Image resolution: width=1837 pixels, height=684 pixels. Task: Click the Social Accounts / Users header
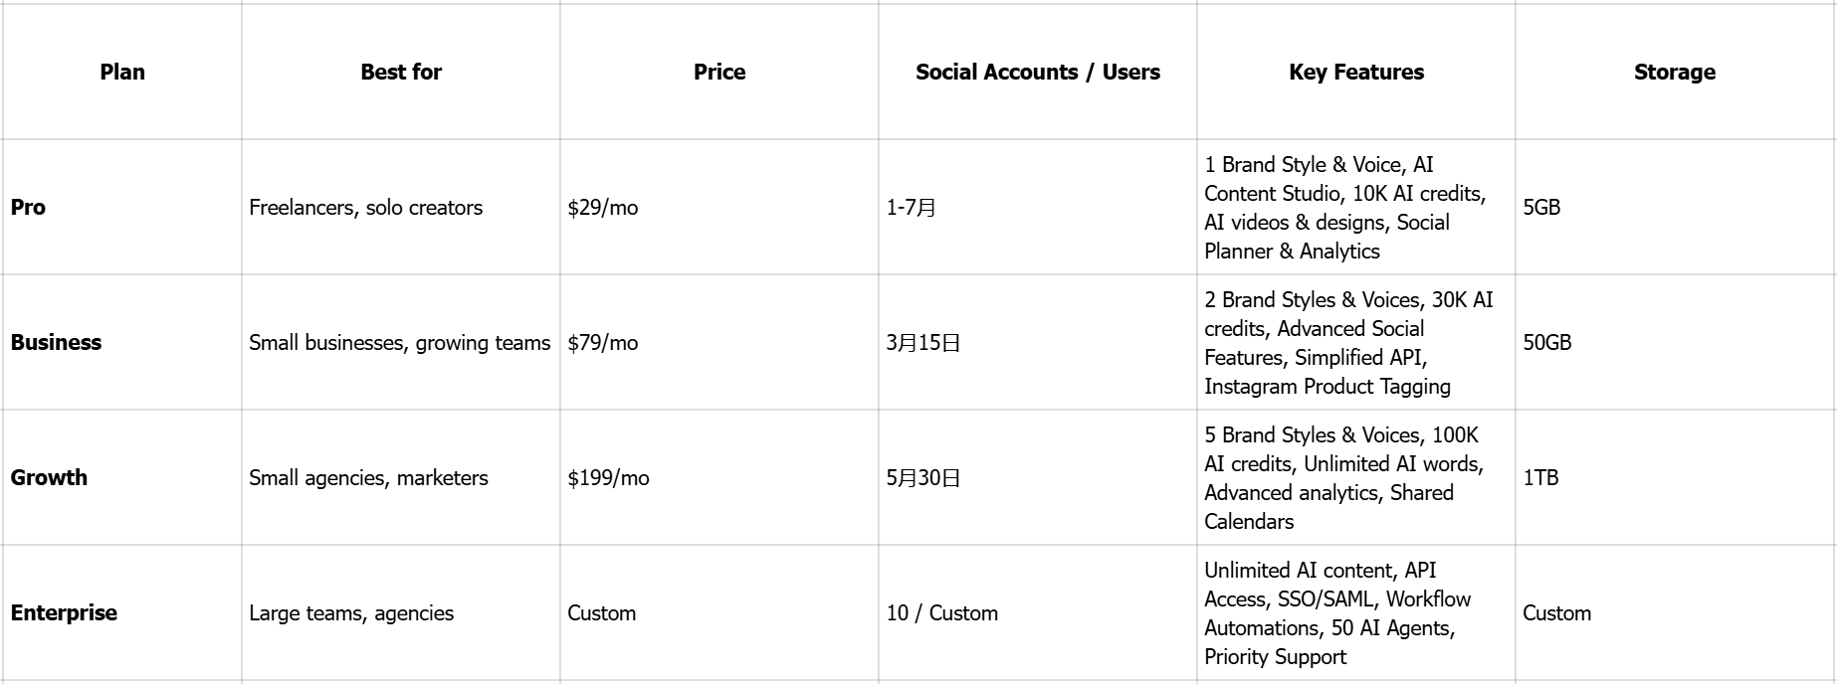point(1038,72)
